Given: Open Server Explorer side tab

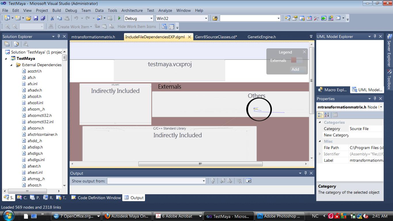Looking at the screenshot, I should (x=389, y=50).
